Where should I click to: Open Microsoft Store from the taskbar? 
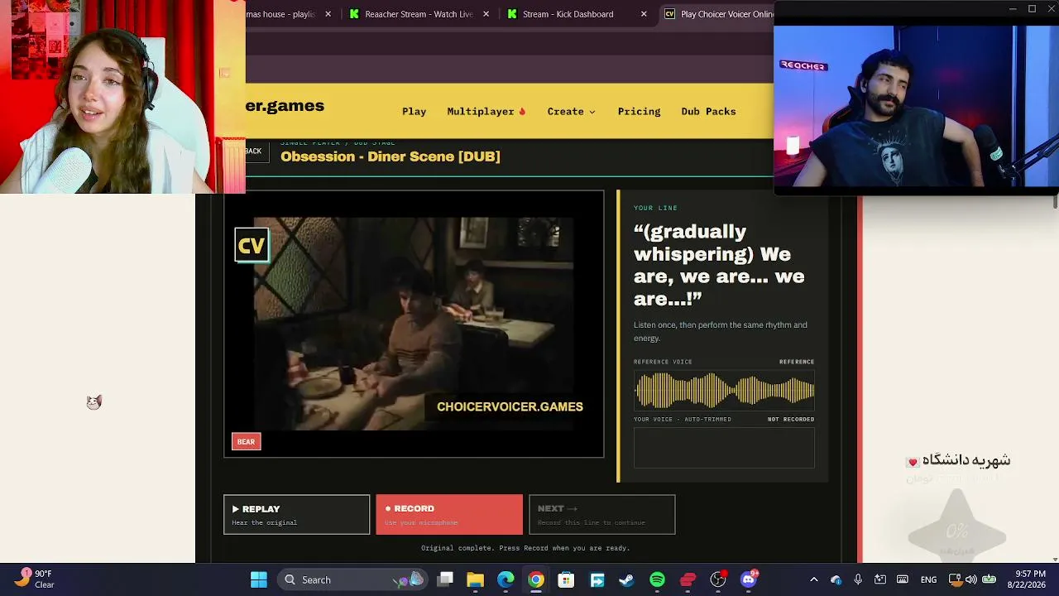[566, 580]
